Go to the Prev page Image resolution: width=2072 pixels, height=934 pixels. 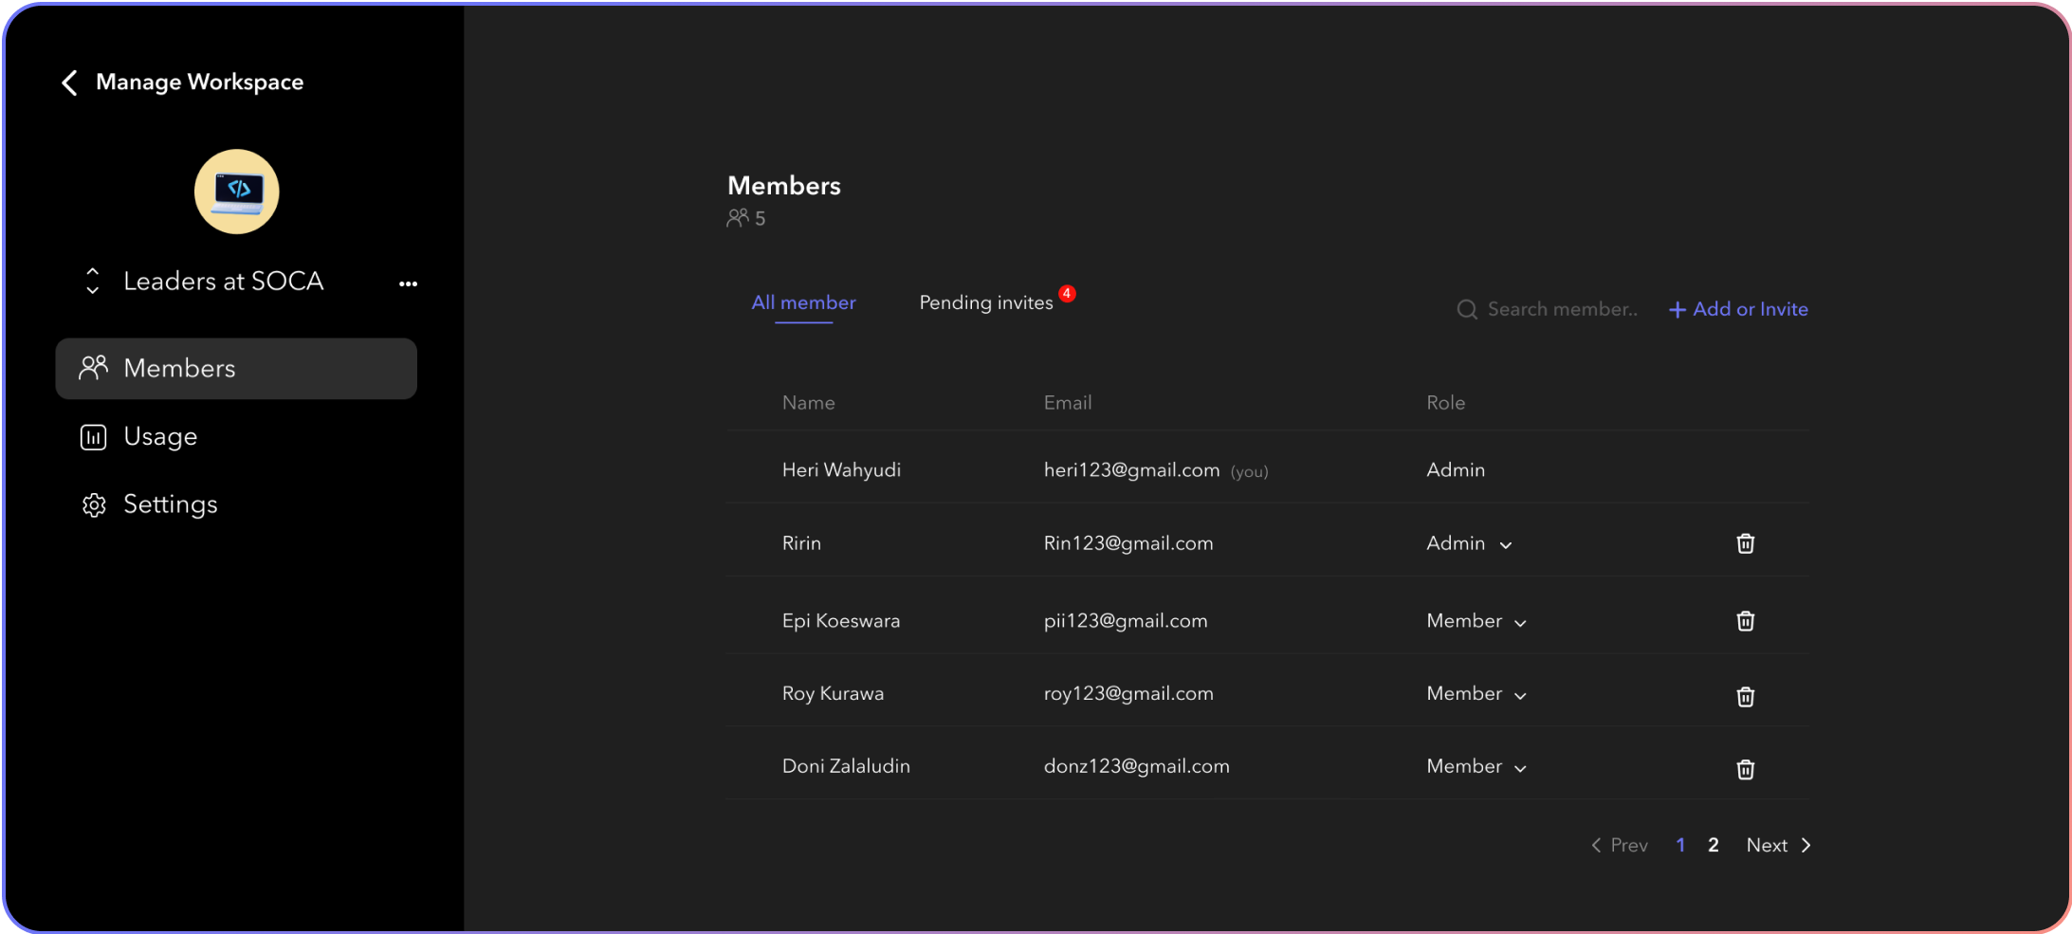pos(1619,845)
